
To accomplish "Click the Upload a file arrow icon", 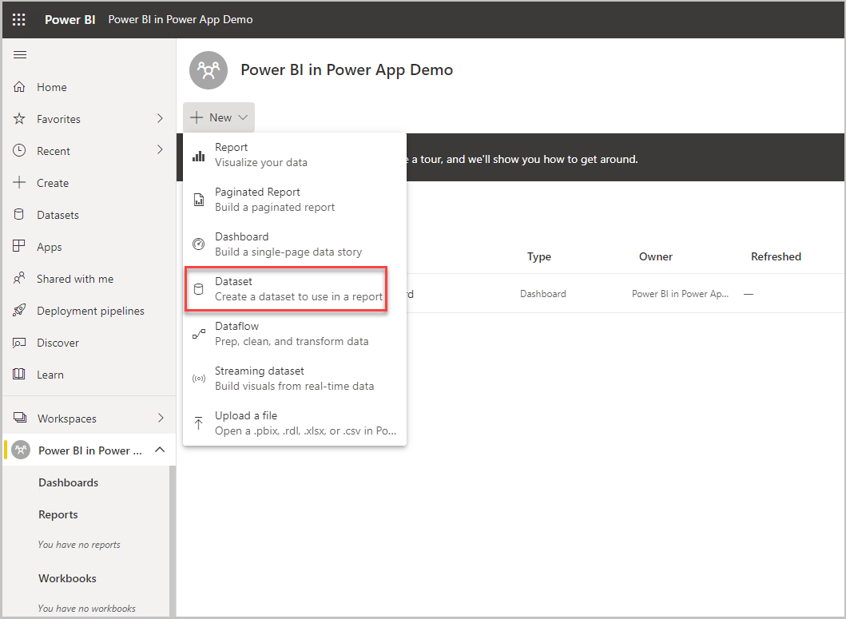I will pyautogui.click(x=199, y=423).
